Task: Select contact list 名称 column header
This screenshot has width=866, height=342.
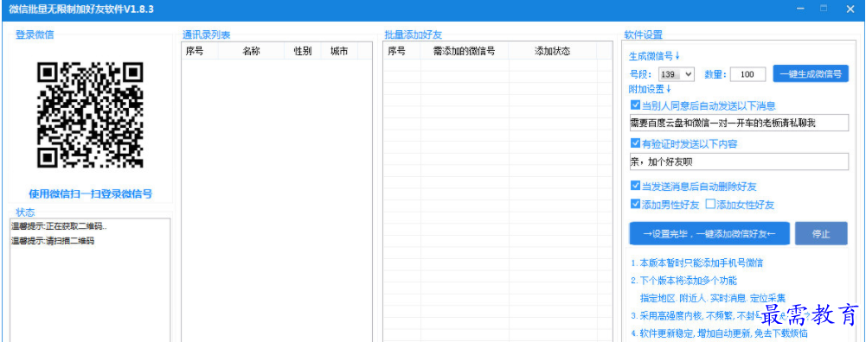Action: pos(251,51)
